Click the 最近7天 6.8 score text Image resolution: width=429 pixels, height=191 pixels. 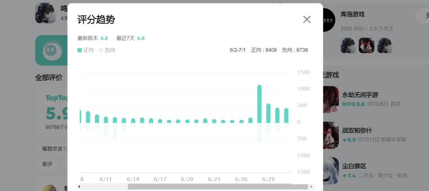coord(131,38)
